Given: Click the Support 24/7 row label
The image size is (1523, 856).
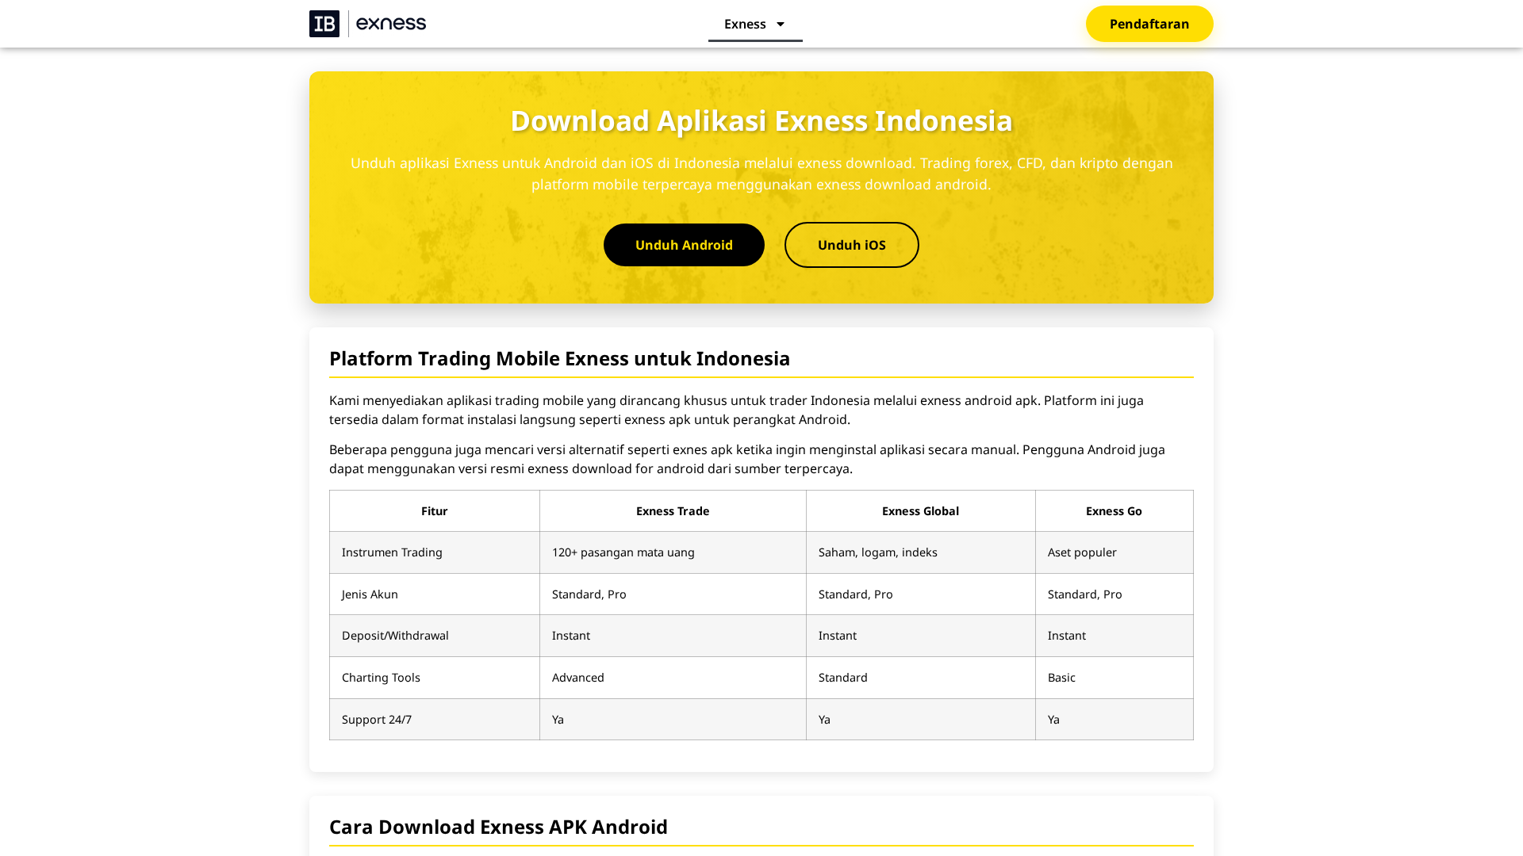Looking at the screenshot, I should tap(376, 719).
